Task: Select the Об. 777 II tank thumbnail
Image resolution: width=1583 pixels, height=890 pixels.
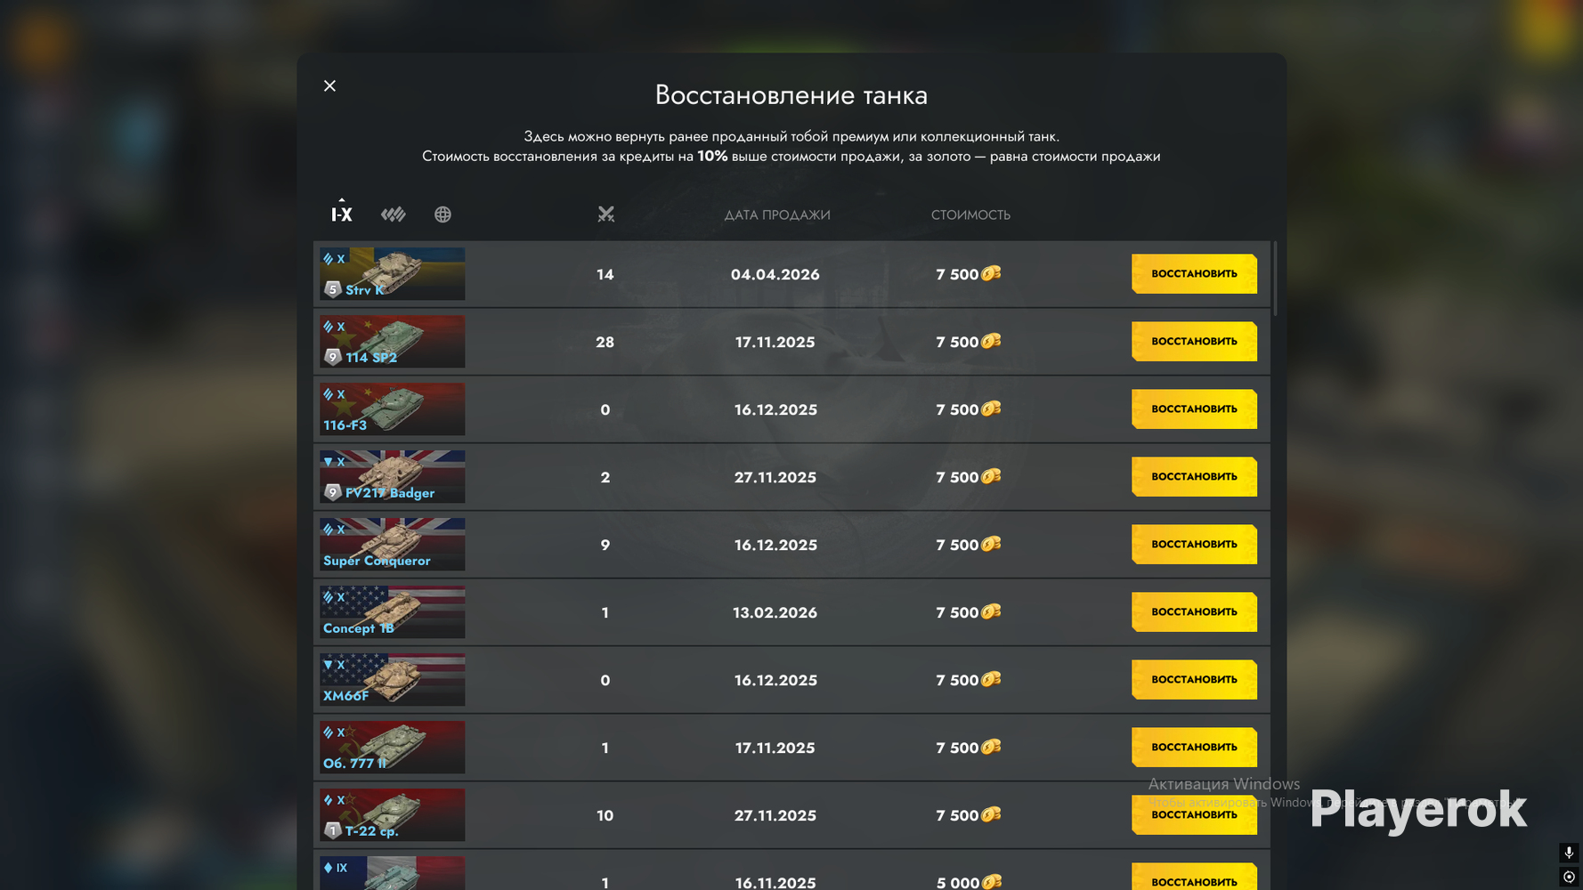Action: tap(393, 748)
